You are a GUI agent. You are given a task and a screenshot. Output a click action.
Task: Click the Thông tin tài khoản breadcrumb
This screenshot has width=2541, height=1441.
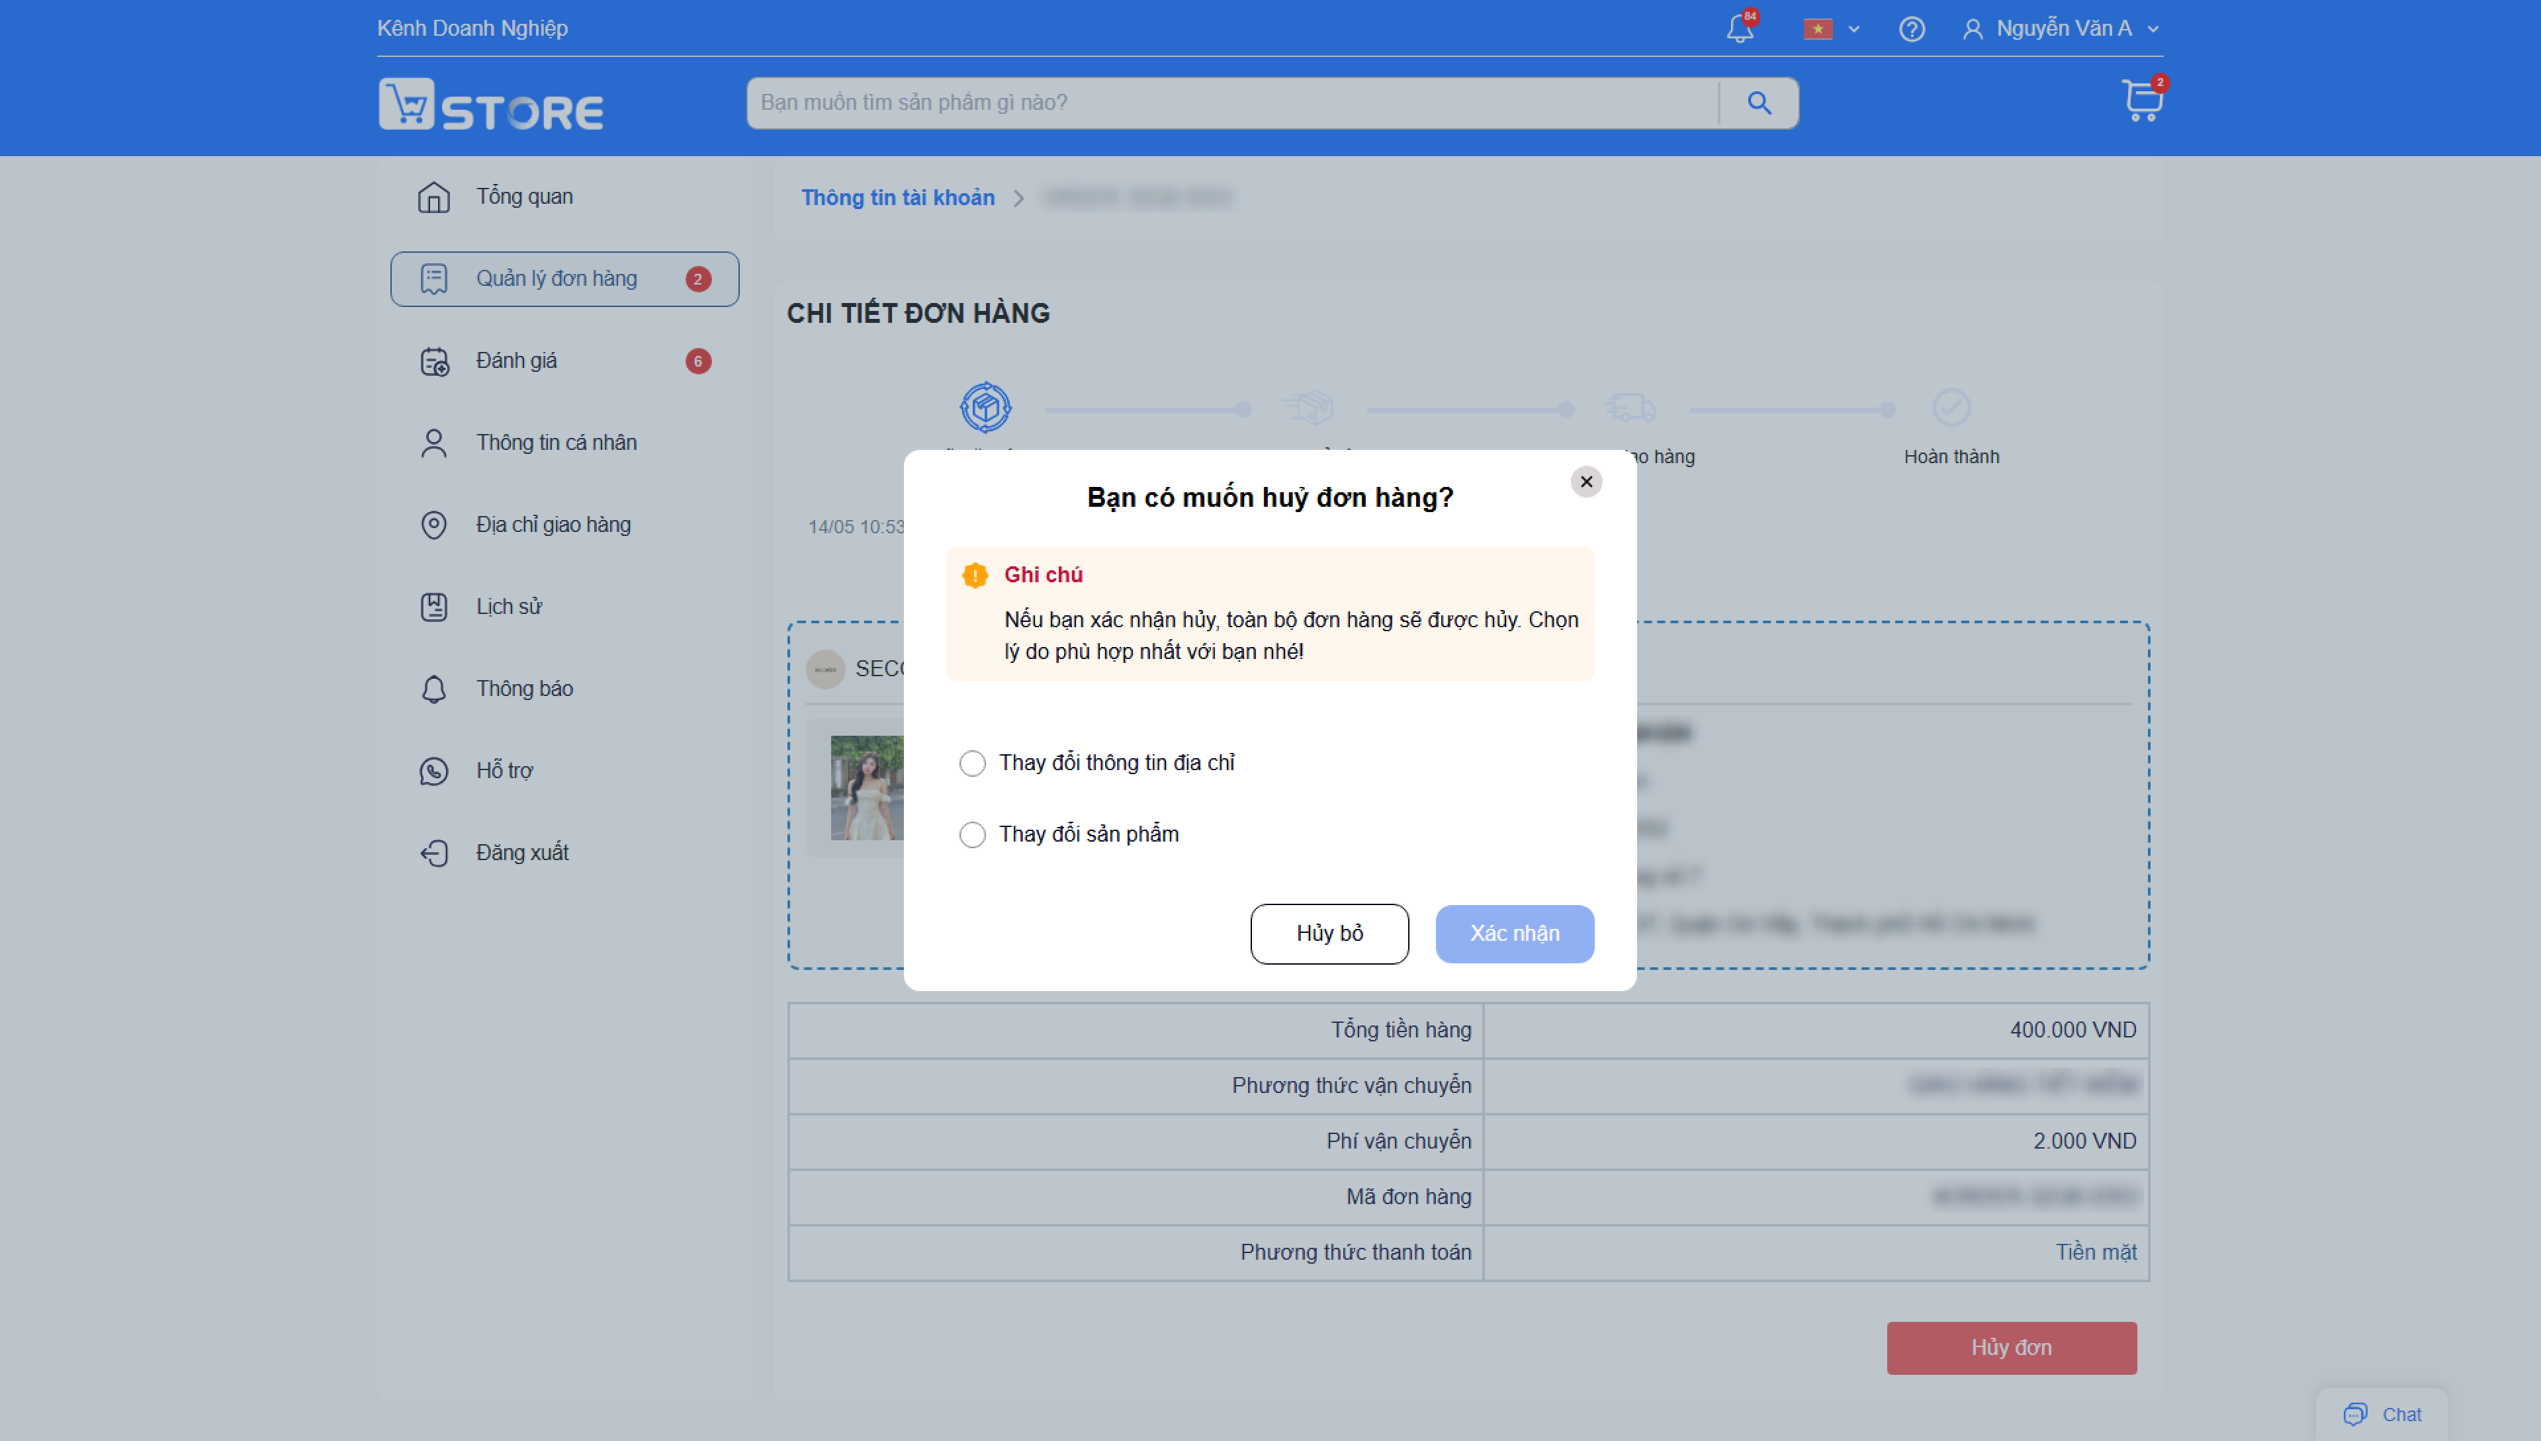[x=898, y=198]
